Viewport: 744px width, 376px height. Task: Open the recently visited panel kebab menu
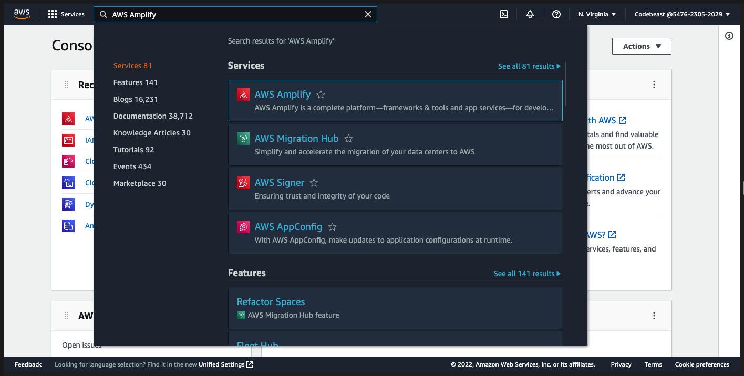[x=654, y=85]
